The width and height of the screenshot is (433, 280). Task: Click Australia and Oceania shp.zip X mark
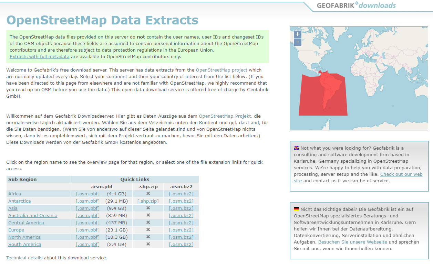point(148,215)
